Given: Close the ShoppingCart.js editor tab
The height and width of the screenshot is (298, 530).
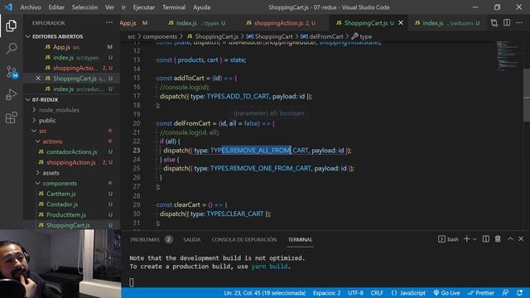Looking at the screenshot, I should [x=401, y=22].
